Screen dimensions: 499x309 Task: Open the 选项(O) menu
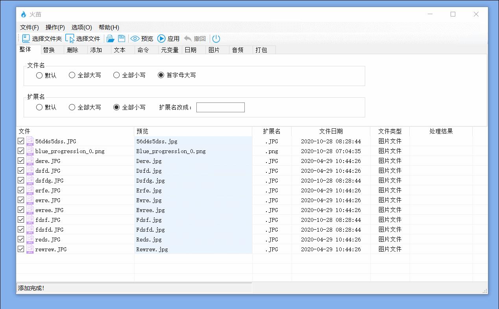[x=81, y=27]
